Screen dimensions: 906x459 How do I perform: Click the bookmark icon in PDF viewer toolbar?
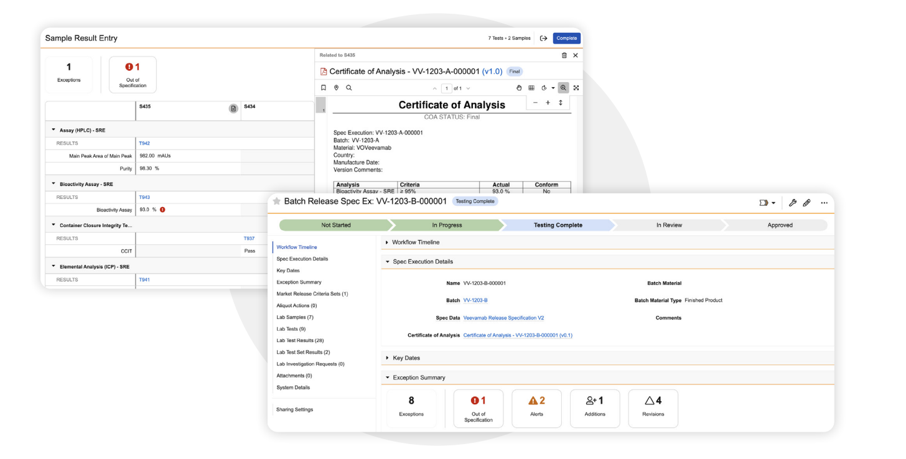324,88
